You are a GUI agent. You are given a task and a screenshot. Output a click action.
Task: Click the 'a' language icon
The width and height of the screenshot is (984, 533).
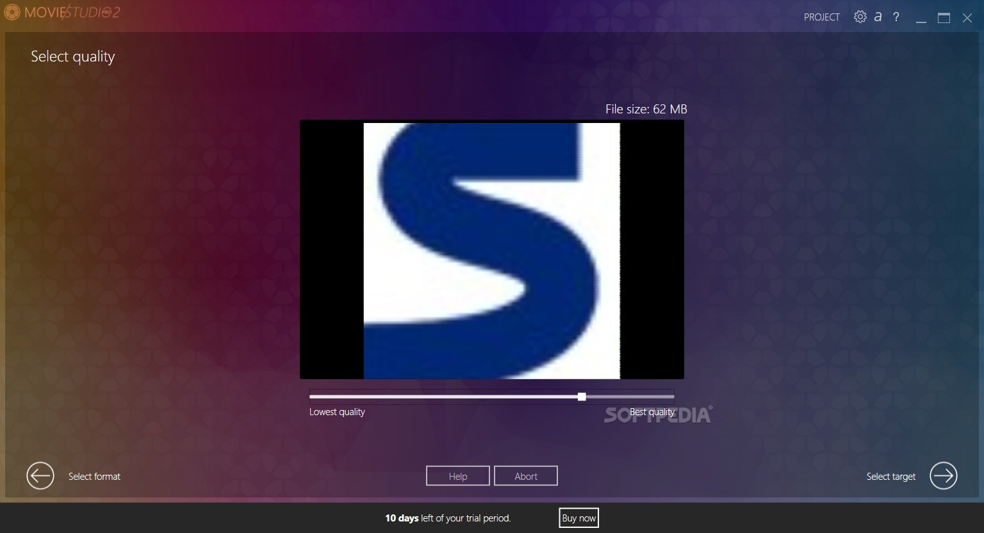pyautogui.click(x=878, y=17)
